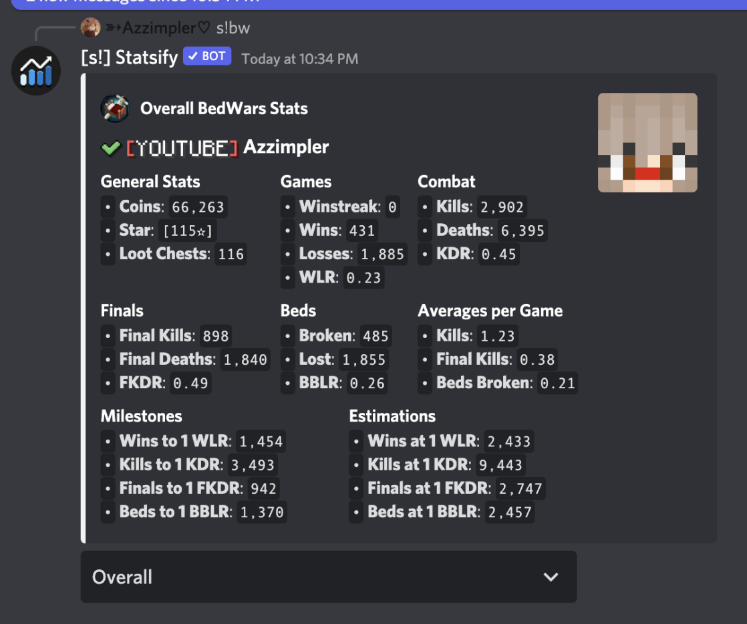Click the average Final Kills value 0.38
Image resolution: width=747 pixels, height=624 pixels.
coord(537,359)
